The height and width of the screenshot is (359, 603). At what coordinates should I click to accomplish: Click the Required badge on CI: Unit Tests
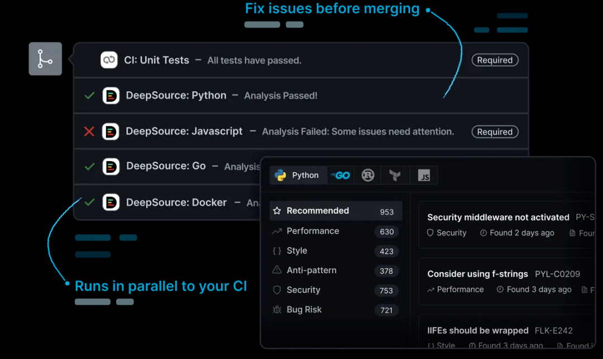495,60
